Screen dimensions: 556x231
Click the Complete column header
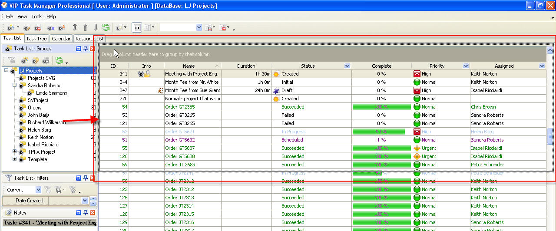pyautogui.click(x=381, y=66)
